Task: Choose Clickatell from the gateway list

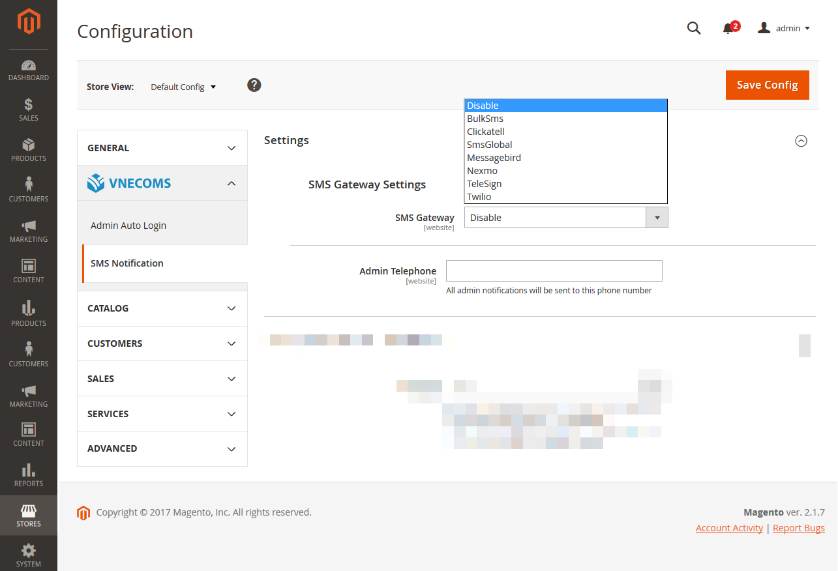Action: (565, 132)
